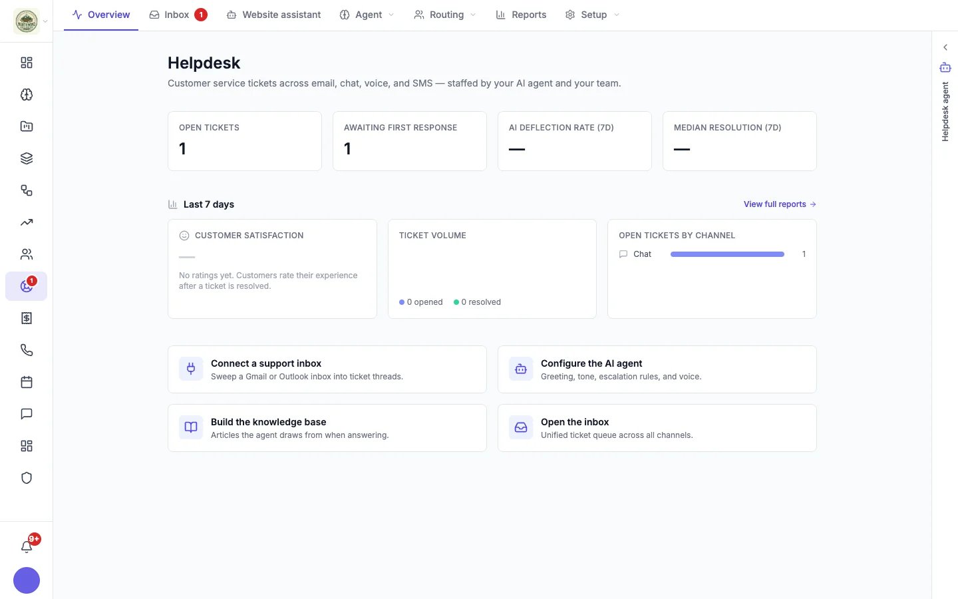Click the Helpdesk agent robot icon

pyautogui.click(x=945, y=67)
